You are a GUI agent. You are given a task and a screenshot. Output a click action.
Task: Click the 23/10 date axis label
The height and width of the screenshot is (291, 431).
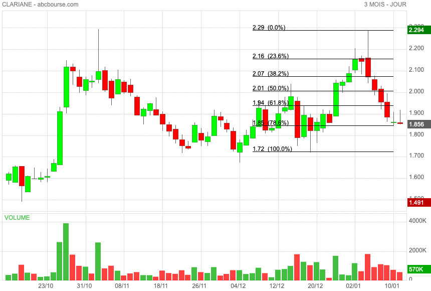tap(46, 286)
